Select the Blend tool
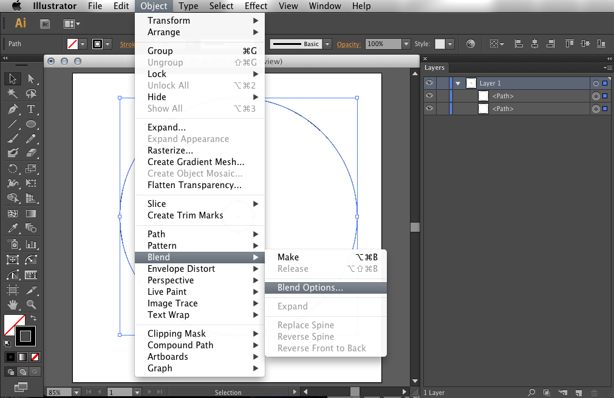Image resolution: width=614 pixels, height=398 pixels. (31, 228)
